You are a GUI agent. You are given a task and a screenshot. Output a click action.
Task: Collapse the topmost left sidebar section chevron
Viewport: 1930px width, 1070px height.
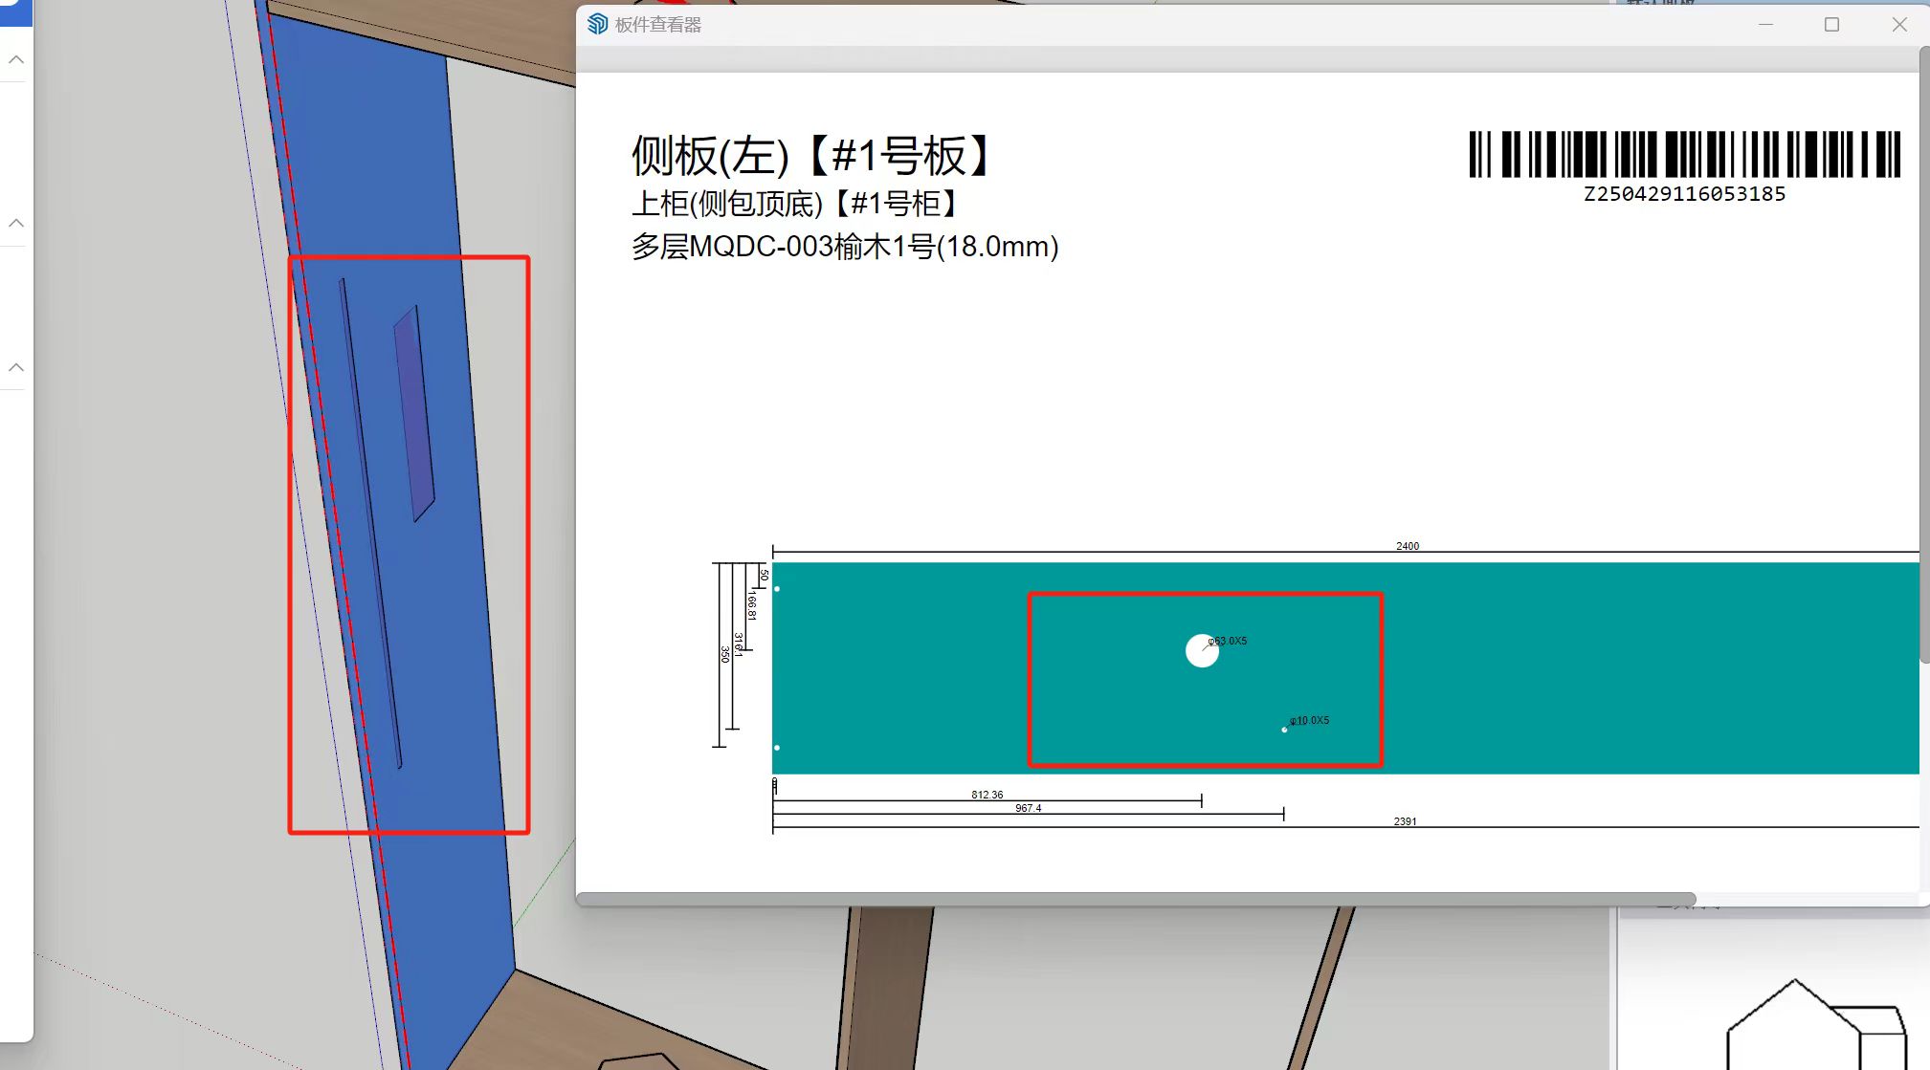click(16, 59)
